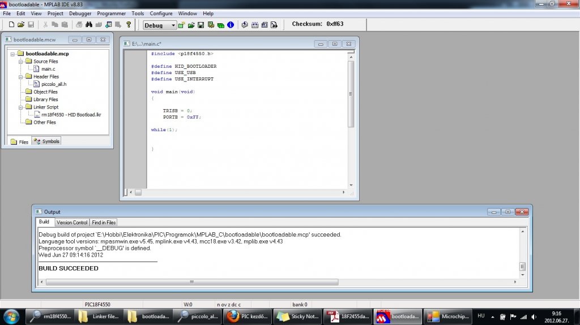Click the New Project icon beside Debug

click(x=181, y=25)
